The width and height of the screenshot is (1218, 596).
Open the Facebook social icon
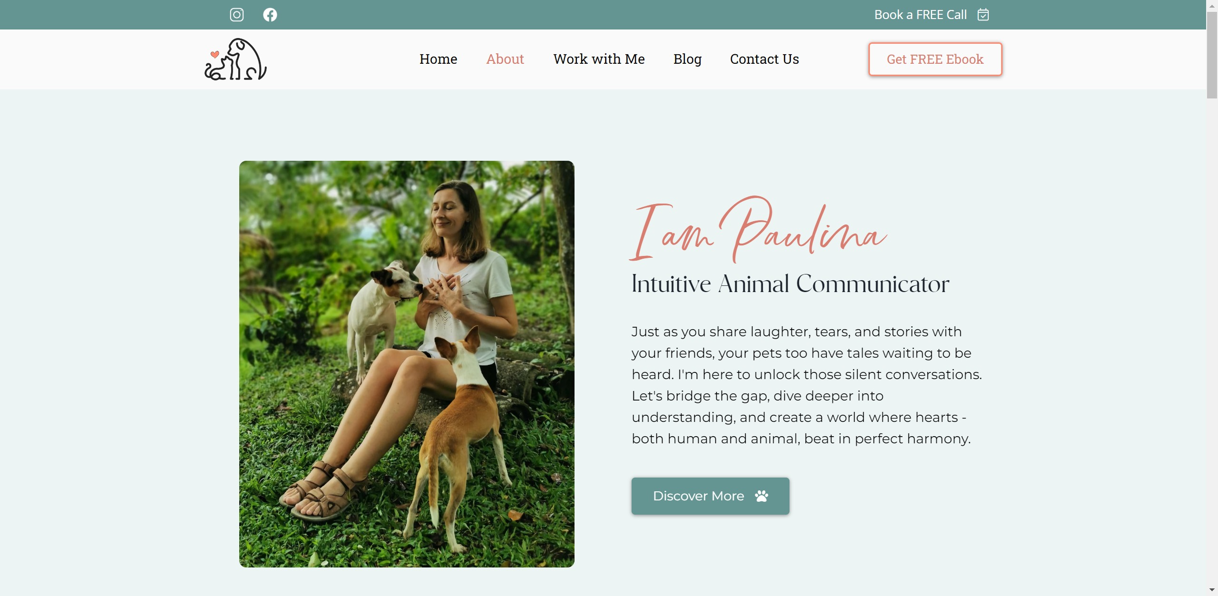[x=270, y=15]
